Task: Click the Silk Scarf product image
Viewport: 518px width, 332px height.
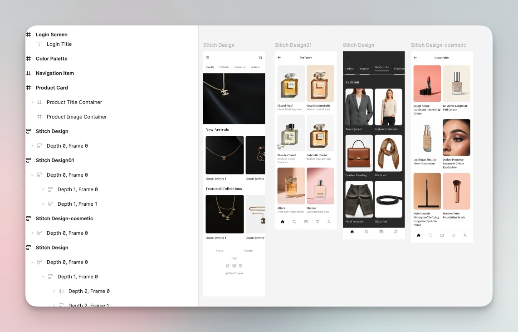Action: pyautogui.click(x=388, y=153)
